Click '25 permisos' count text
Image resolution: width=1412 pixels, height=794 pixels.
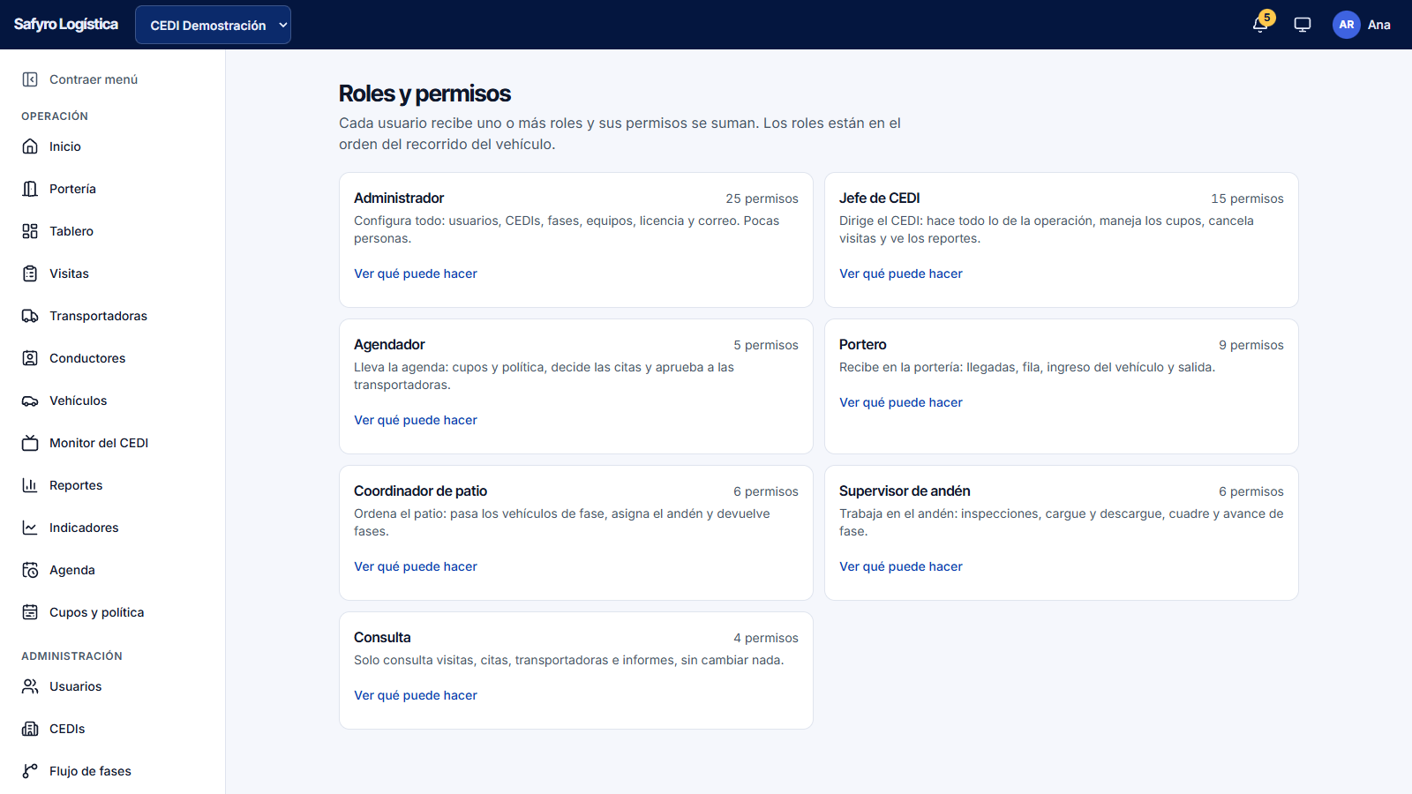(x=762, y=198)
